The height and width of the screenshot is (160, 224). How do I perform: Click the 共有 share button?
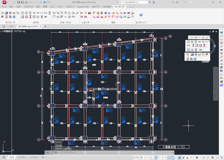coord(47,2)
